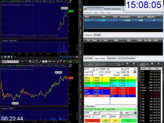Adjust price with the stepper next to Price field

tap(121, 113)
